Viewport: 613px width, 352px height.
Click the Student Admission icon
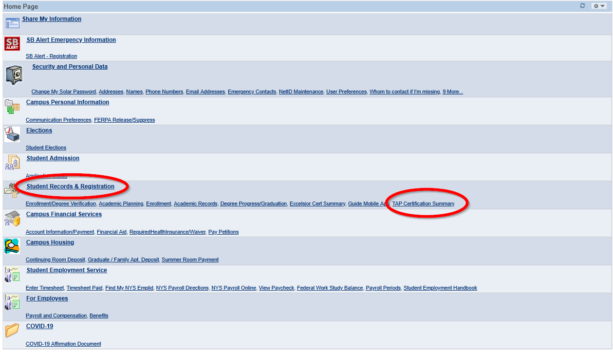coord(12,162)
